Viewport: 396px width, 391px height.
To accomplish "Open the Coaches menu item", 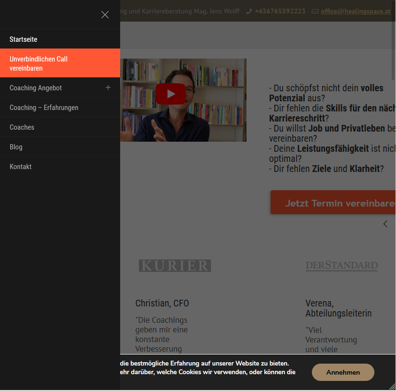I will [60, 127].
